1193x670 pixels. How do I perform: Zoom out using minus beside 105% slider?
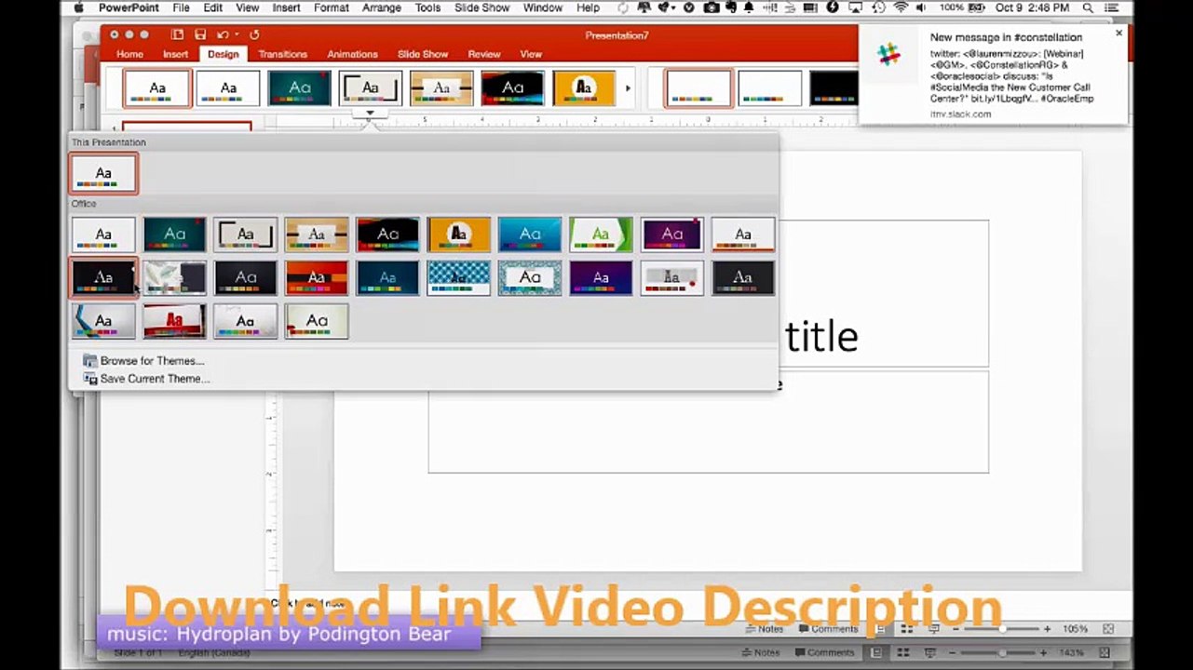tap(956, 629)
